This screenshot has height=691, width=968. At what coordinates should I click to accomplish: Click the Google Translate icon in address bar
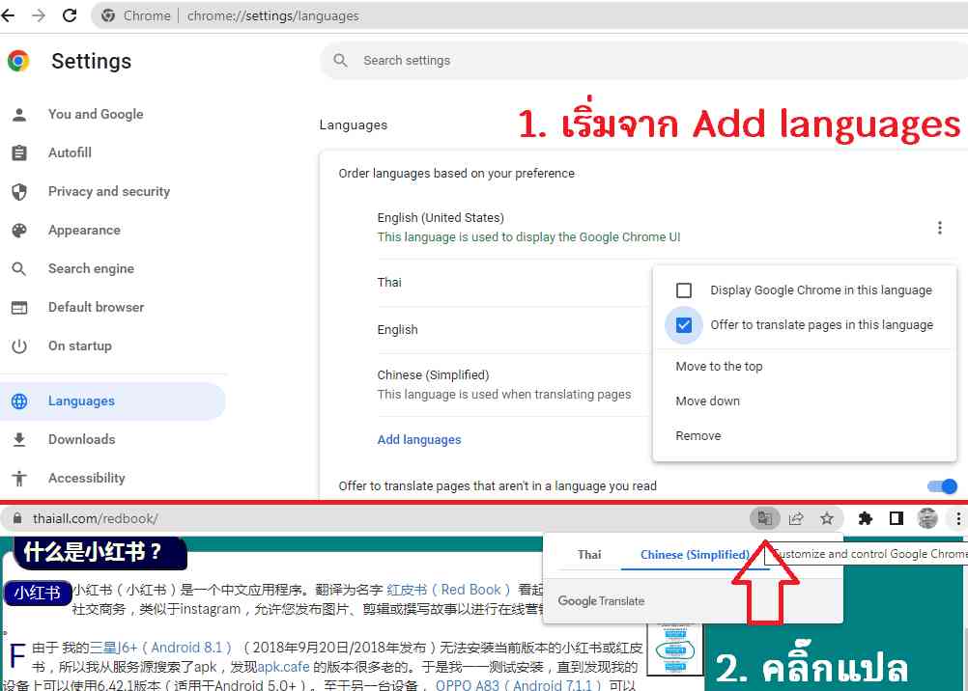[x=764, y=518]
